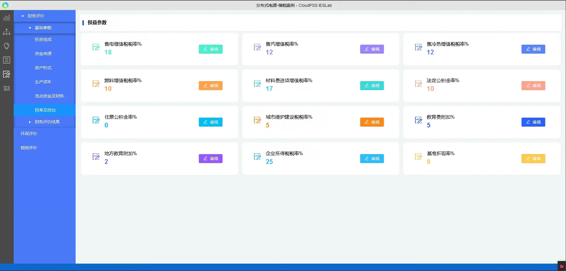Open the 能效评价 section

coord(45,148)
